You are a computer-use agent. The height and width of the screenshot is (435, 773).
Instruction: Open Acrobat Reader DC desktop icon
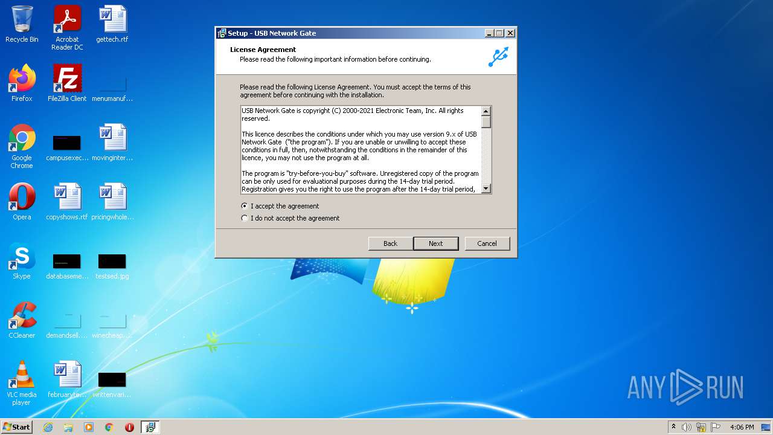(67, 28)
